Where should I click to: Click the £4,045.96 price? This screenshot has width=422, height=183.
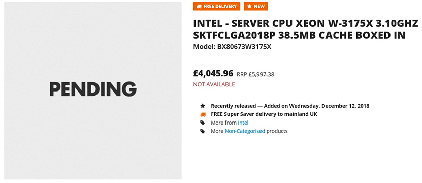[x=213, y=73]
